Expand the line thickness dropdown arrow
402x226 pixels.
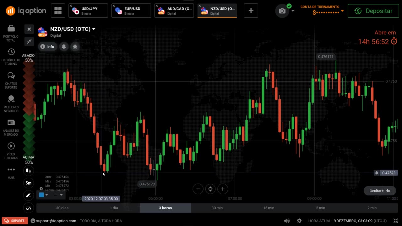click(61, 195)
